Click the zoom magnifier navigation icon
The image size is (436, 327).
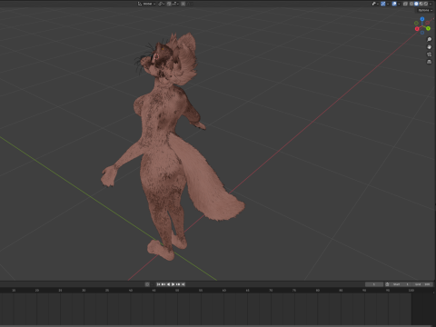(x=429, y=39)
